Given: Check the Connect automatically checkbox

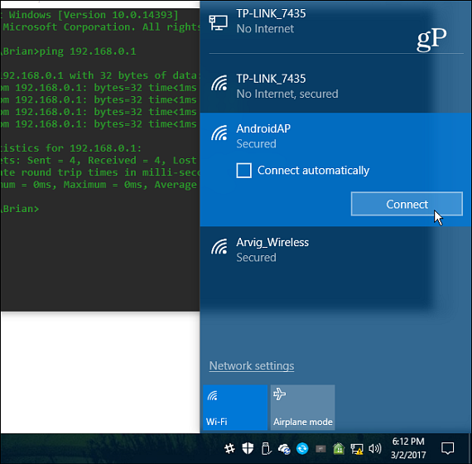Looking at the screenshot, I should coord(243,171).
